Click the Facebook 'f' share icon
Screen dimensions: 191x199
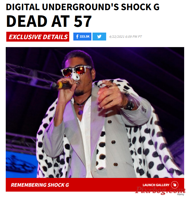(x=77, y=37)
